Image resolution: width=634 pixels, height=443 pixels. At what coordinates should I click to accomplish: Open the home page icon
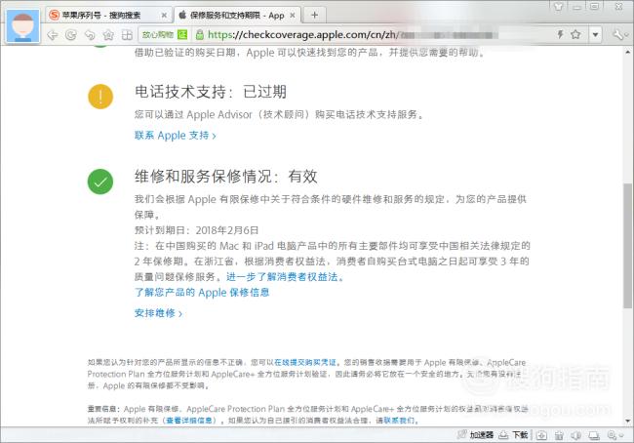click(x=108, y=35)
